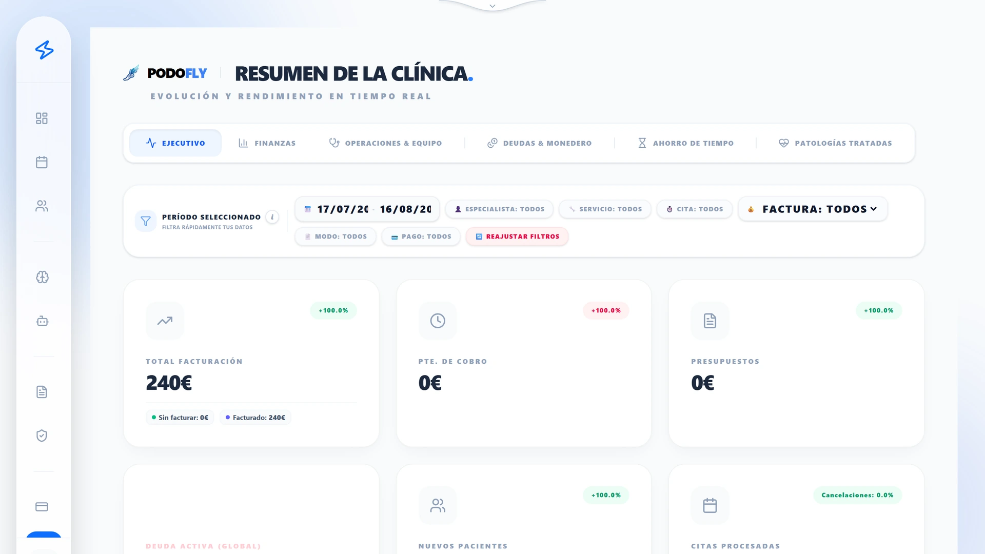The image size is (985, 554).
Task: Click the Deuda Activa (Global) label
Action: [203, 546]
